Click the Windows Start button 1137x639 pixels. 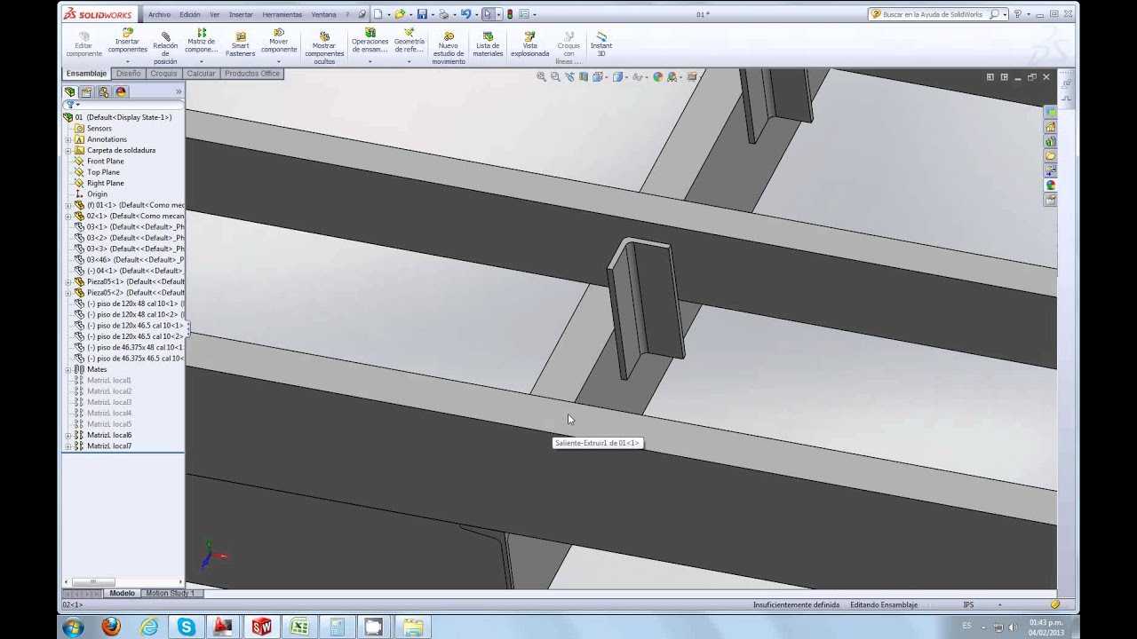tap(73, 627)
